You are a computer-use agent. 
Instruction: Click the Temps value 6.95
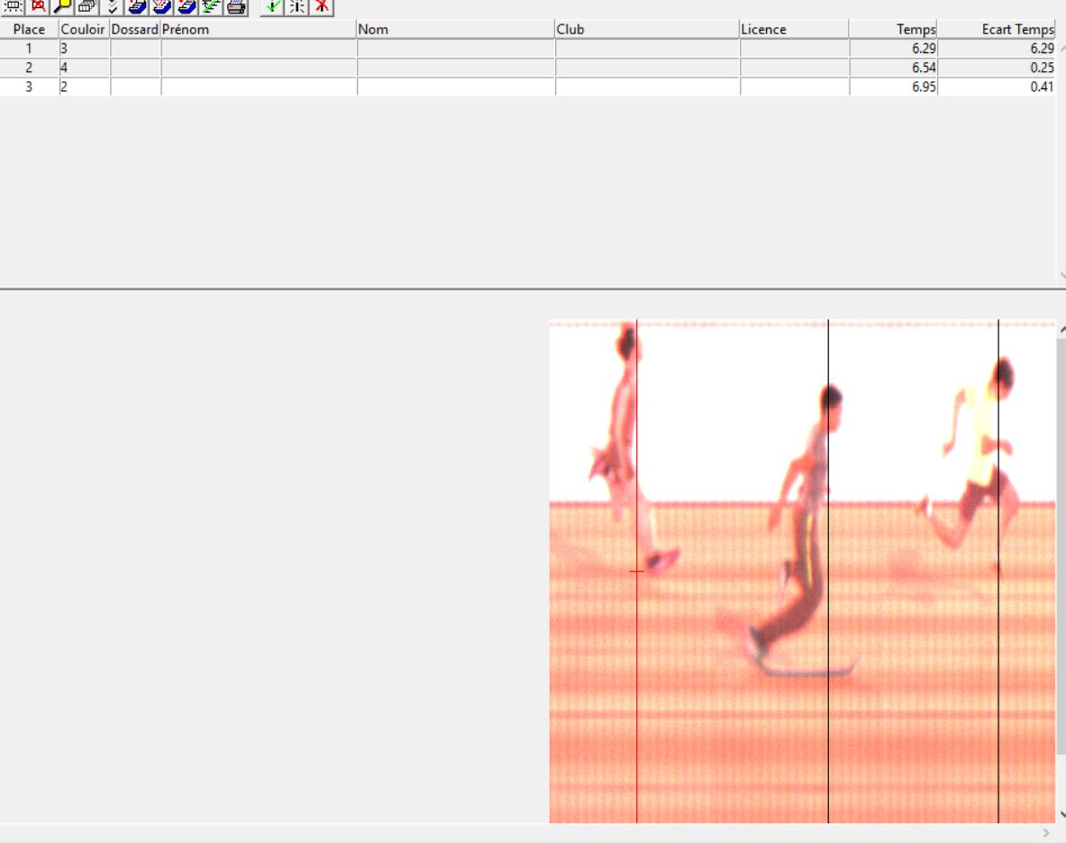pyautogui.click(x=893, y=87)
